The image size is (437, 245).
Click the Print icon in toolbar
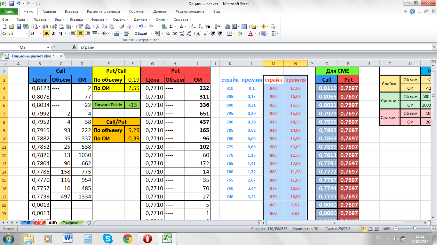click(x=55, y=26)
